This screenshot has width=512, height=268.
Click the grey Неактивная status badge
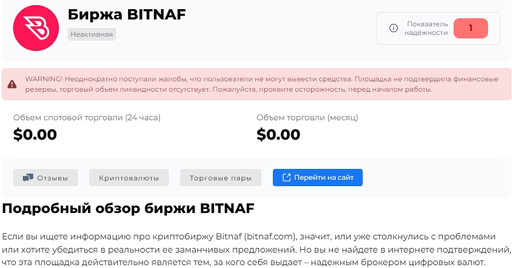click(x=92, y=34)
